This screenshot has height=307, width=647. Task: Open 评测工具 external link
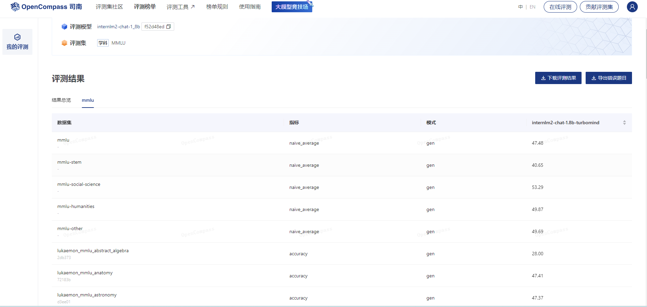coord(181,7)
